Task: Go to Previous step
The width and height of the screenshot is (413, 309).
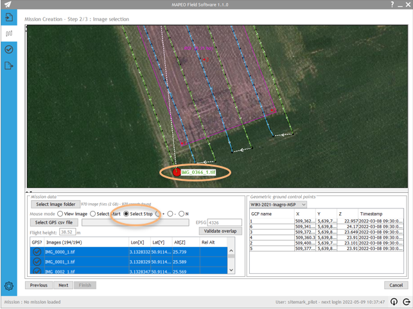Action: (x=39, y=285)
